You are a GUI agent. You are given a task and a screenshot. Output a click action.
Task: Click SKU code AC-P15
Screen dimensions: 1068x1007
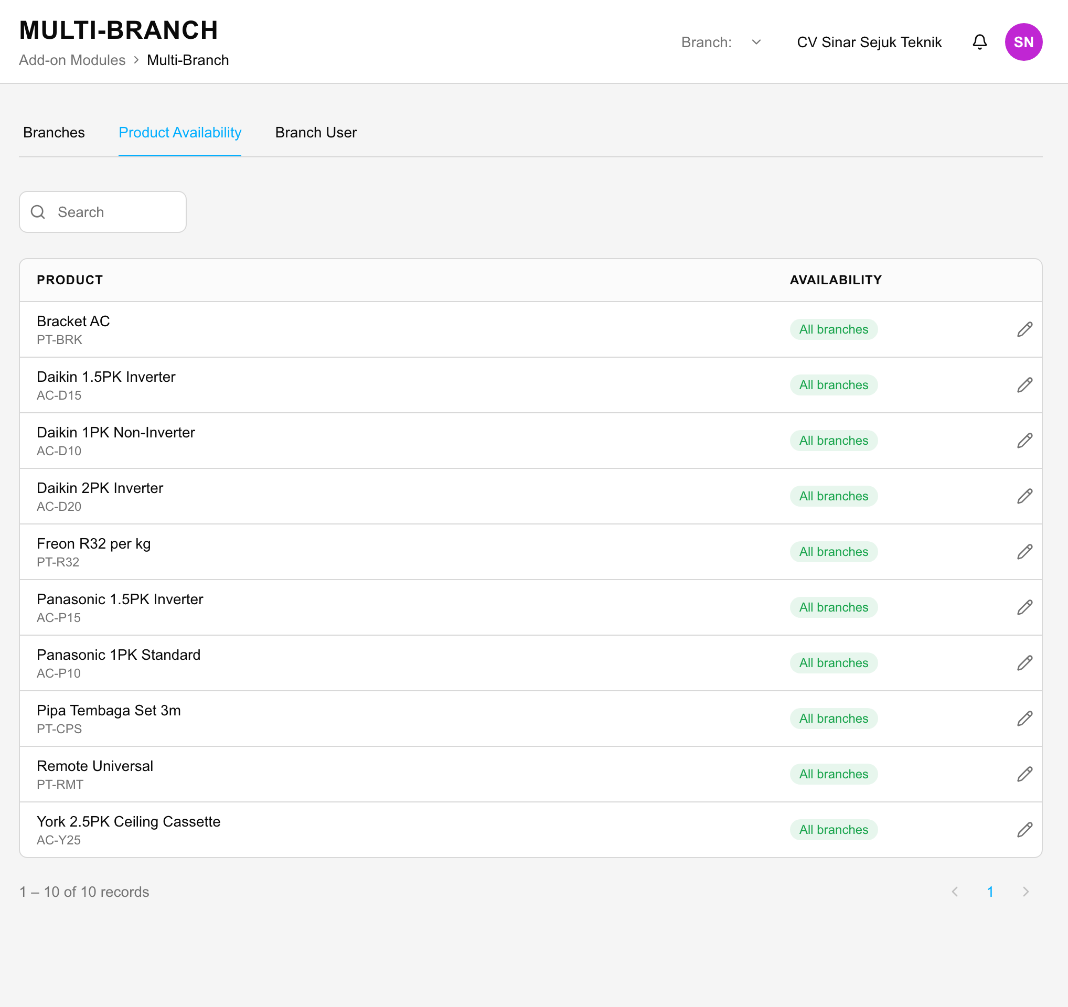[x=59, y=618]
